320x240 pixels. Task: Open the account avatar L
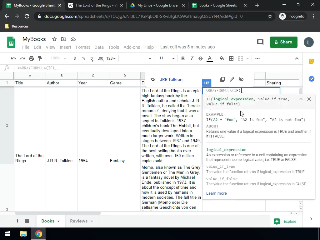pyautogui.click(x=308, y=42)
